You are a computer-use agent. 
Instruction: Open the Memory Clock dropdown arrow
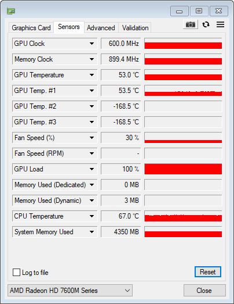tap(92, 59)
